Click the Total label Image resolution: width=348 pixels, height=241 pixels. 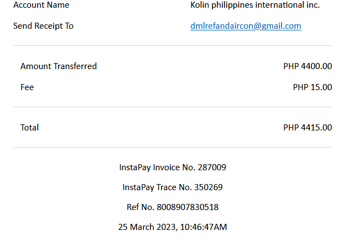click(30, 128)
